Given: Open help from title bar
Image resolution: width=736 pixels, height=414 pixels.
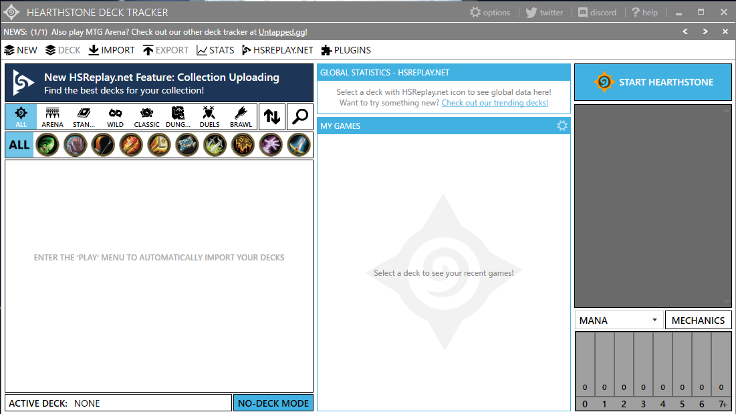Looking at the screenshot, I should point(645,13).
